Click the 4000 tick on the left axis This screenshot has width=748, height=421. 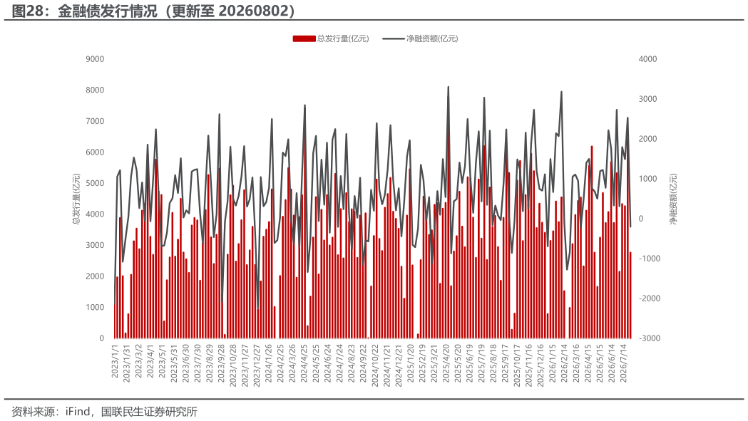(95, 214)
